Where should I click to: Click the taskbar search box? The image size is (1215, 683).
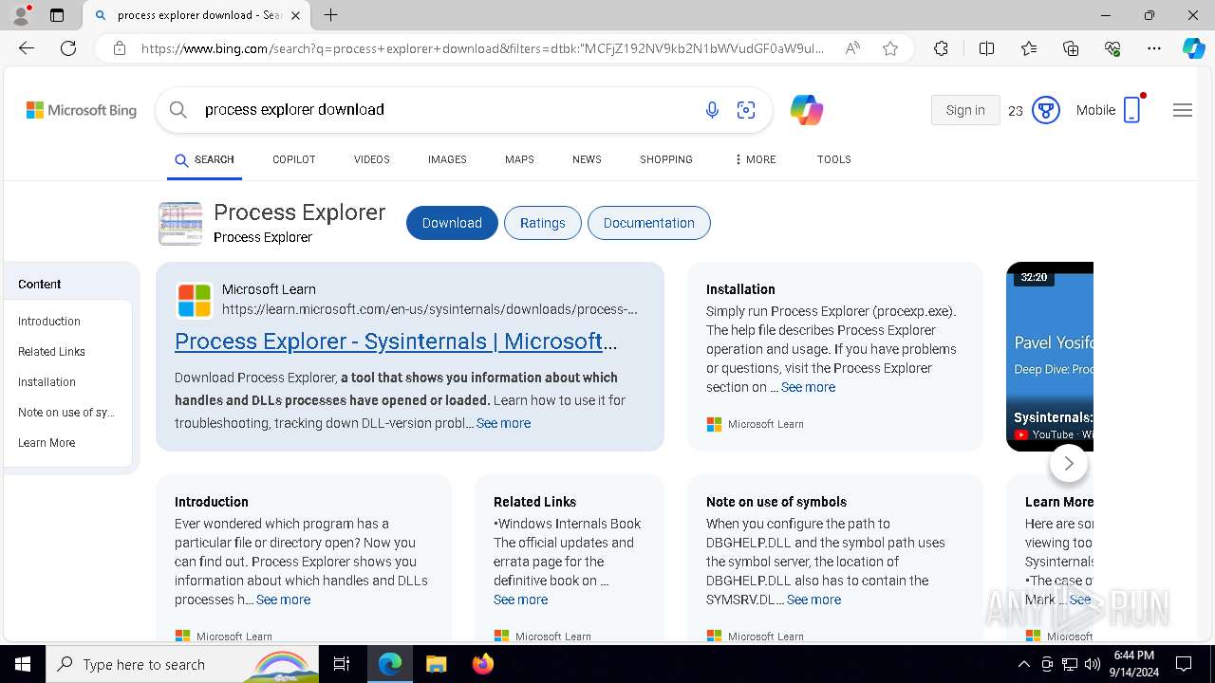click(x=183, y=664)
